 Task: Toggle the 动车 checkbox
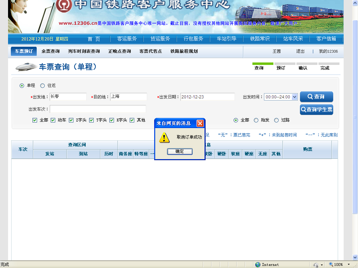tap(53, 120)
